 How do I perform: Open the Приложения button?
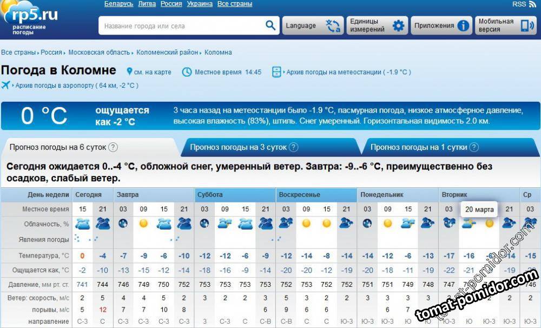click(x=440, y=25)
